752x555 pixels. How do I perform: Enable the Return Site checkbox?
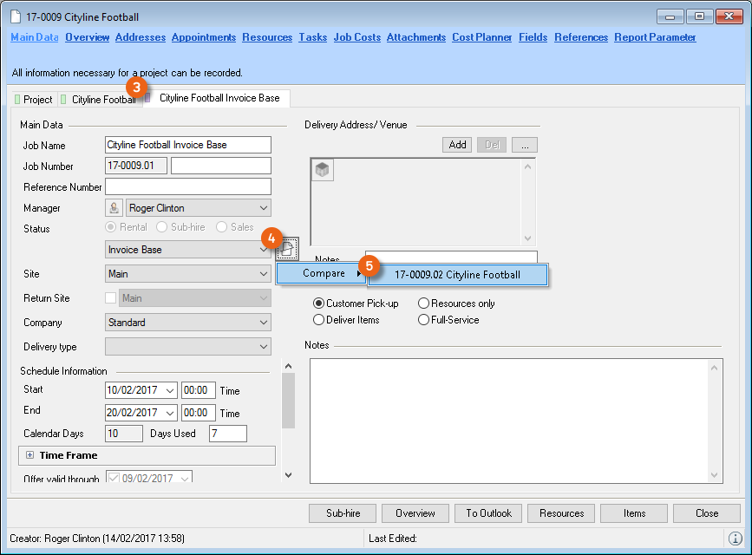click(110, 298)
